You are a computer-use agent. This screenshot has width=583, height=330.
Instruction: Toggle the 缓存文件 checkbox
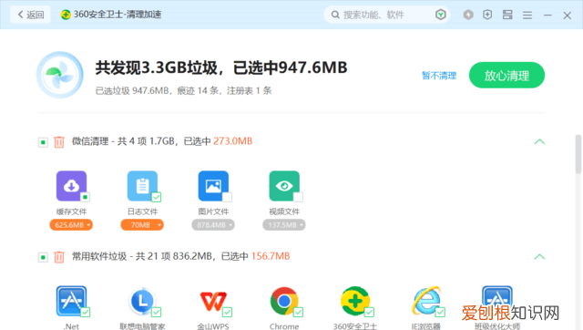[85, 197]
